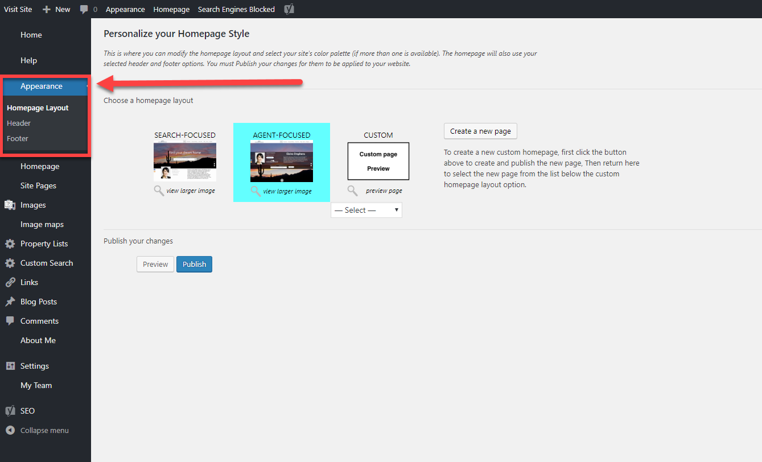Image resolution: width=762 pixels, height=462 pixels.
Task: Click the magnifier icon under SEARCH-FOCUSED
Action: tap(159, 191)
